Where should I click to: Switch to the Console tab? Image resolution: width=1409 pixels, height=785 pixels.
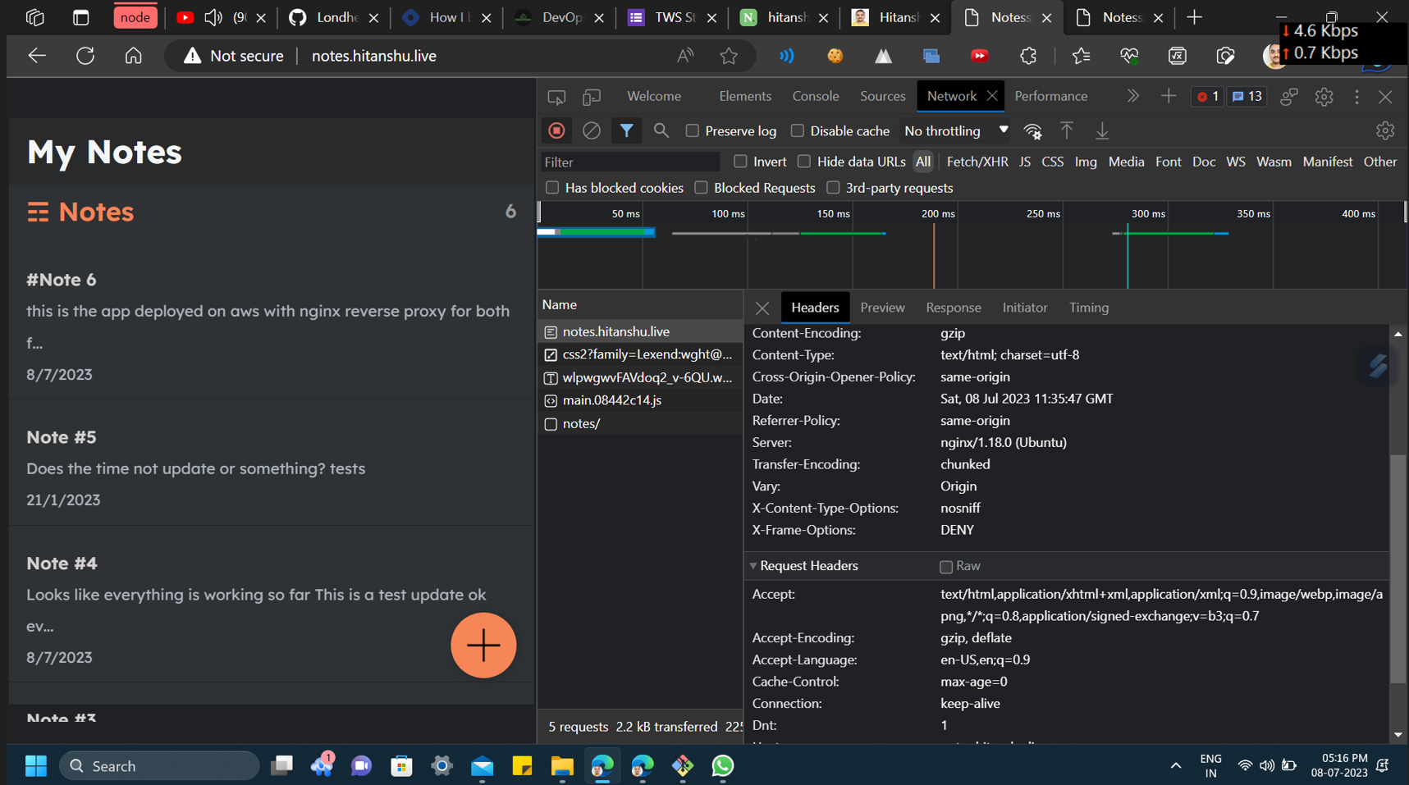(x=815, y=96)
